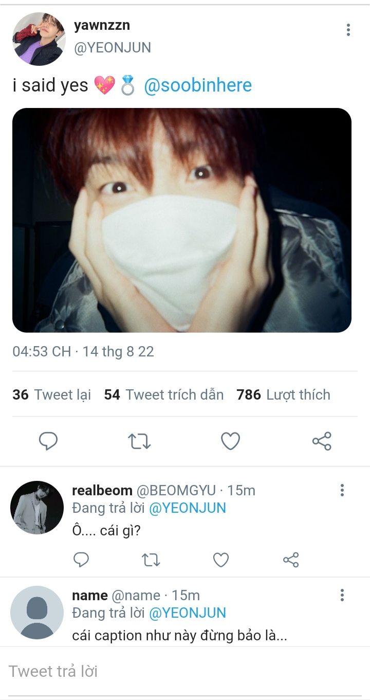This screenshot has height=700, width=370.
Task: Like the main "i said yes" tweet
Action: point(230,441)
